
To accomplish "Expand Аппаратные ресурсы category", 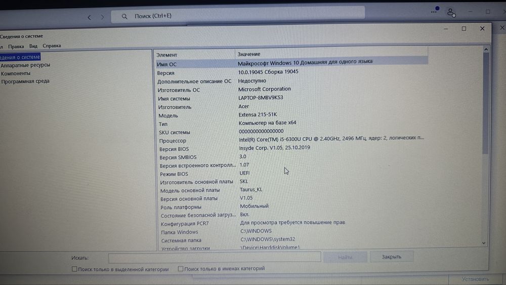I will [x=25, y=65].
